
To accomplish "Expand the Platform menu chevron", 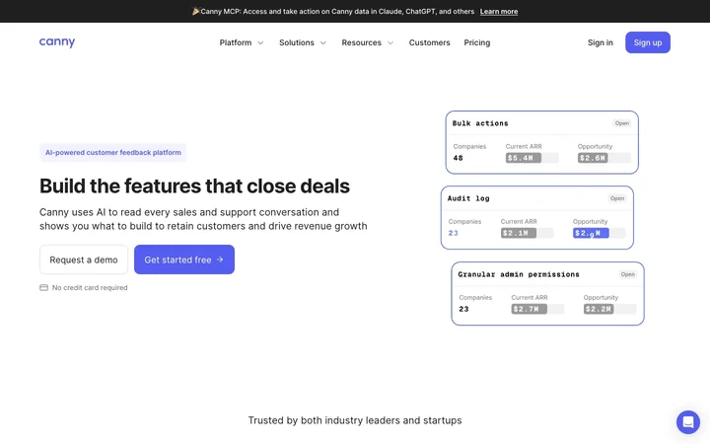I will pos(260,43).
